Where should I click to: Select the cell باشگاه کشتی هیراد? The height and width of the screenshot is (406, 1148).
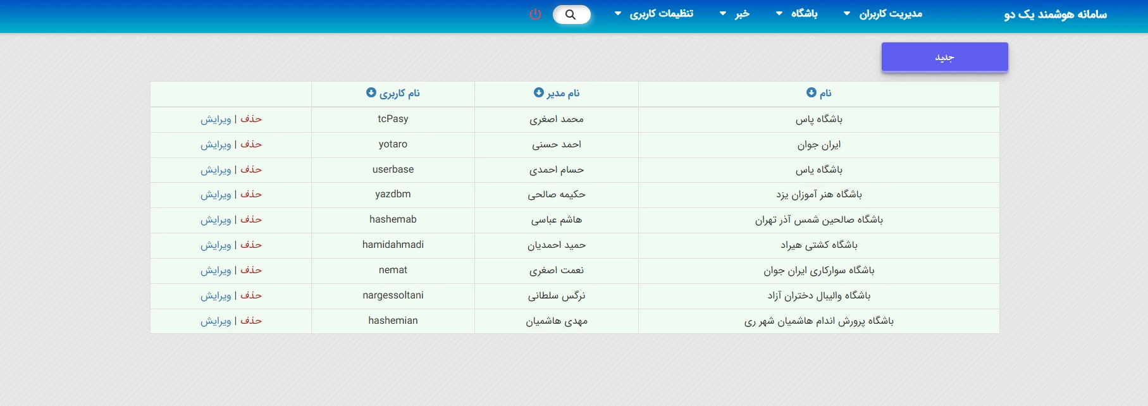(x=819, y=245)
